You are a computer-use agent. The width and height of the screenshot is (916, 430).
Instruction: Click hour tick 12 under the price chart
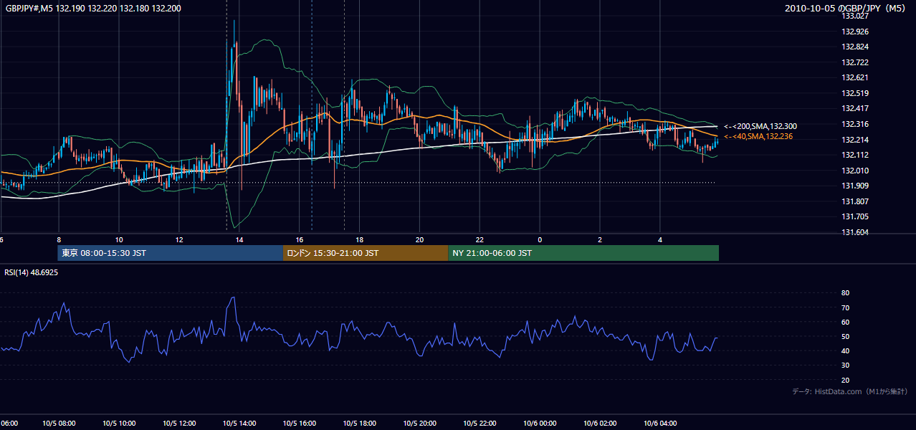pyautogui.click(x=179, y=239)
